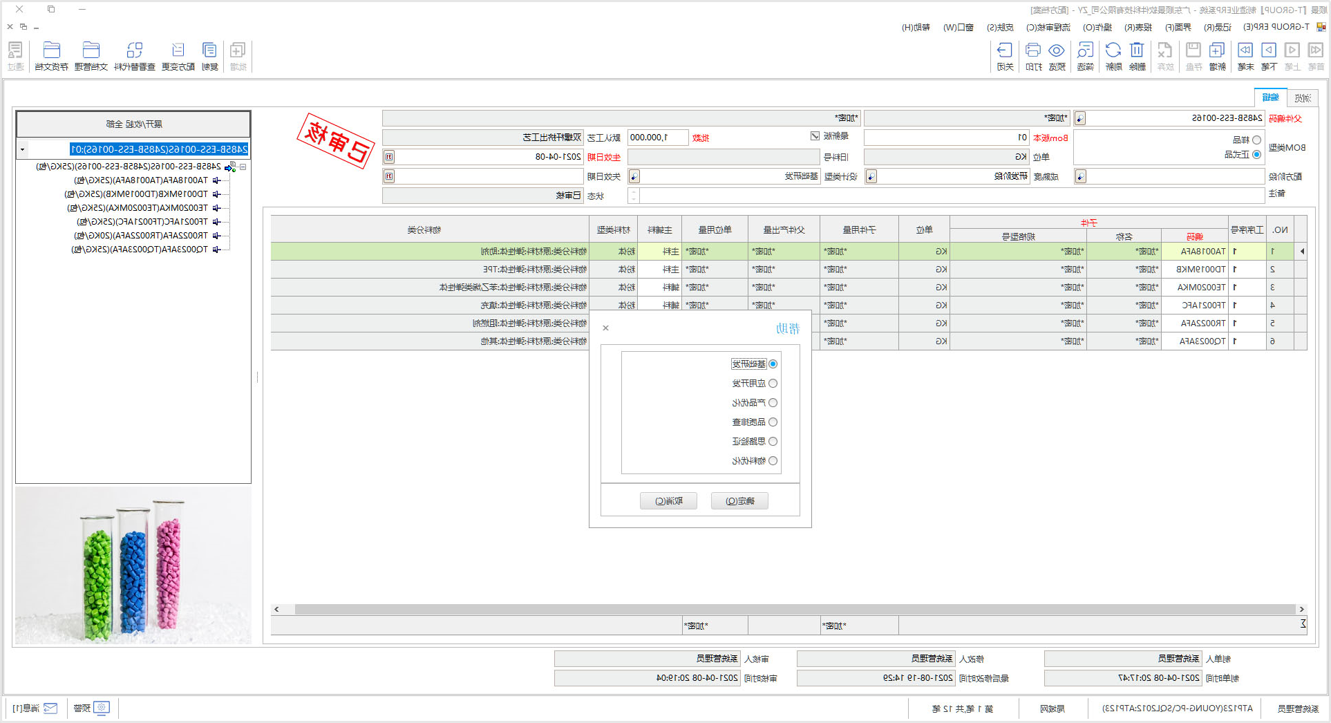Open the 筛选 (filter) toolbar icon

click(x=1085, y=55)
